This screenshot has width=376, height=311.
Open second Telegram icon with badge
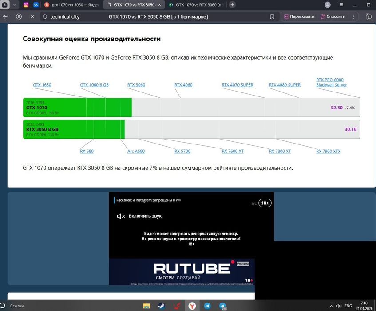[x=223, y=306]
